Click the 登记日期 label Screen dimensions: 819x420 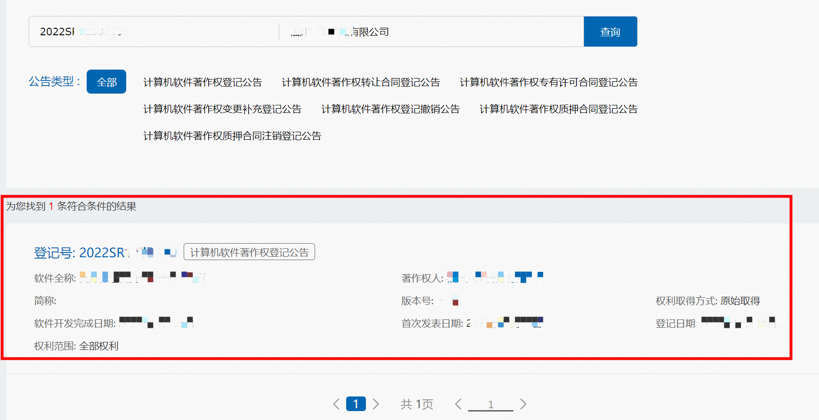point(675,324)
